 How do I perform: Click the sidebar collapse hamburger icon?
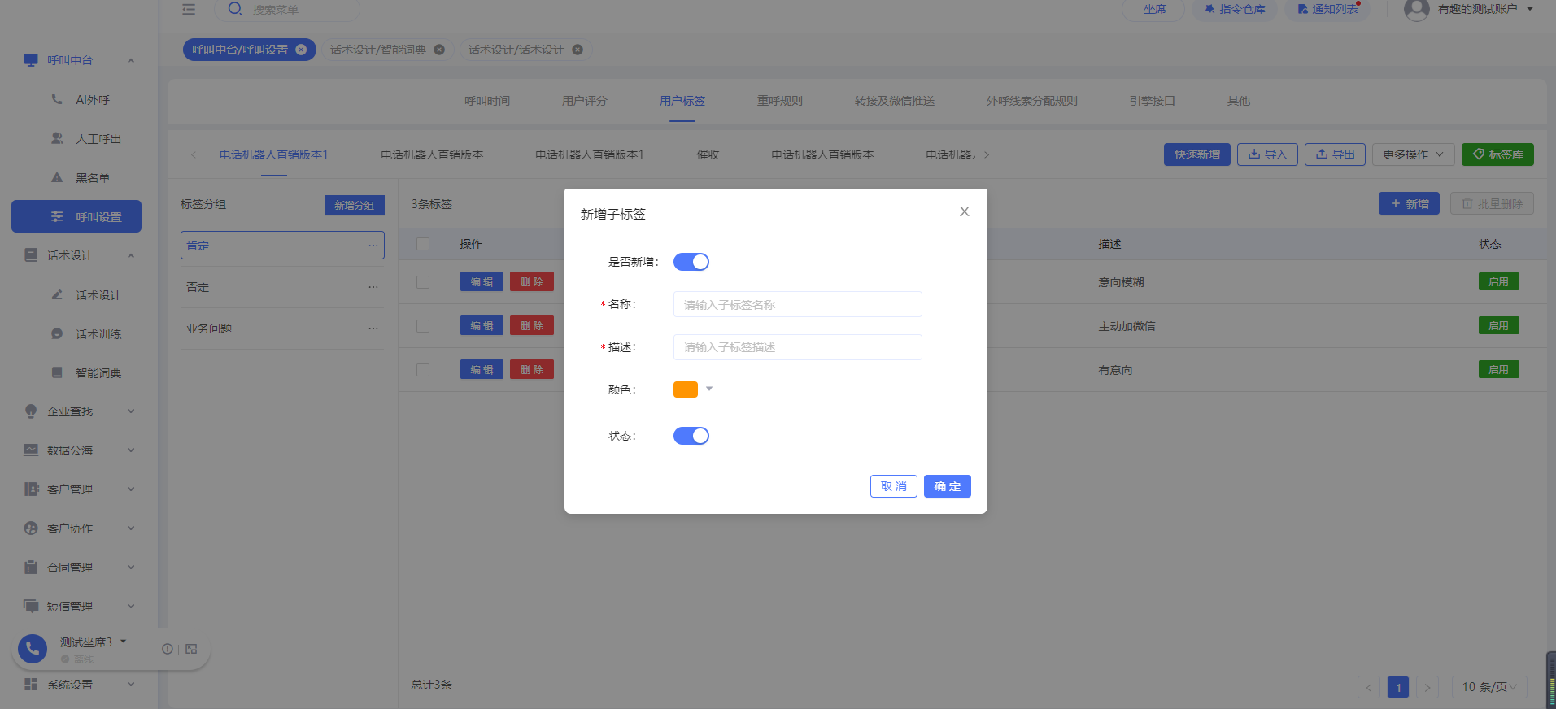pos(189,10)
